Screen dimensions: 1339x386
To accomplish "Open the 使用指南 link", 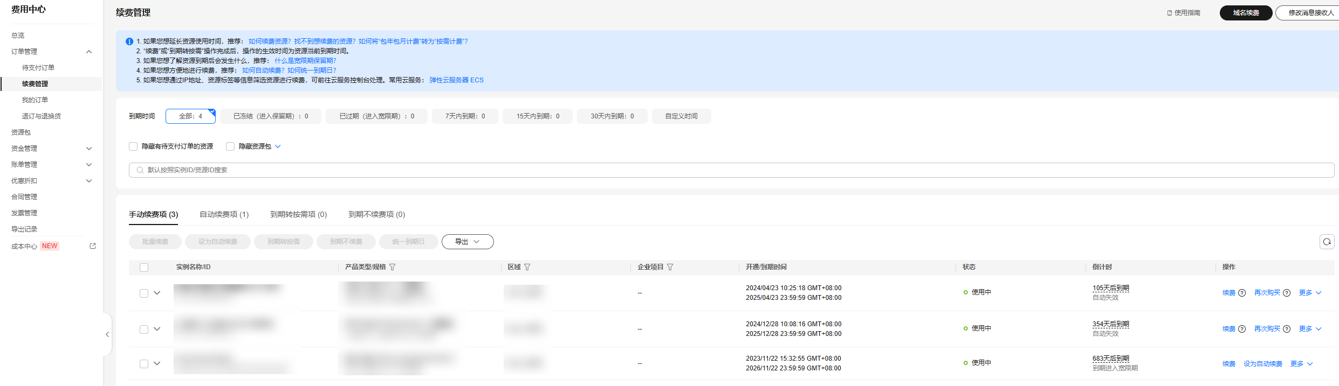I will (x=1184, y=13).
